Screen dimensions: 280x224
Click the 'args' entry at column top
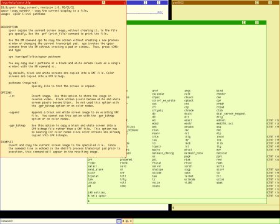187,91
